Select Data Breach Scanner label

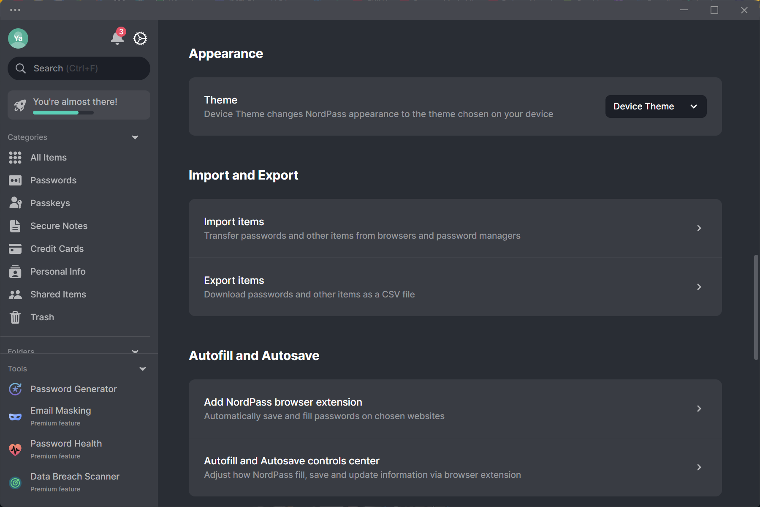(75, 477)
